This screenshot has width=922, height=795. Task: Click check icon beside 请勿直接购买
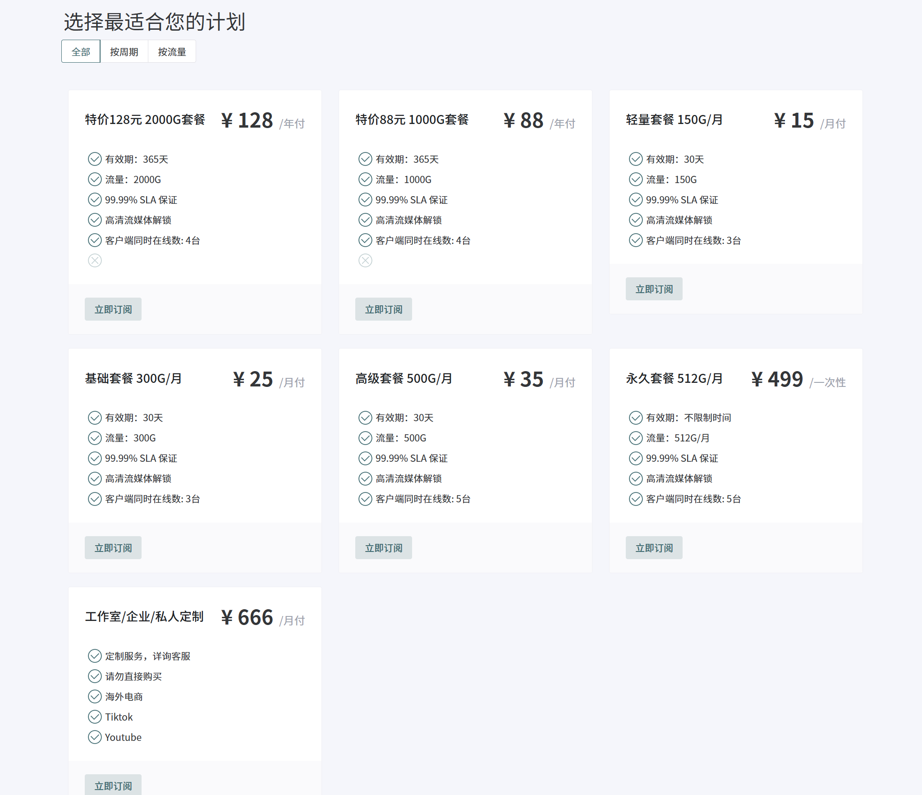[95, 676]
